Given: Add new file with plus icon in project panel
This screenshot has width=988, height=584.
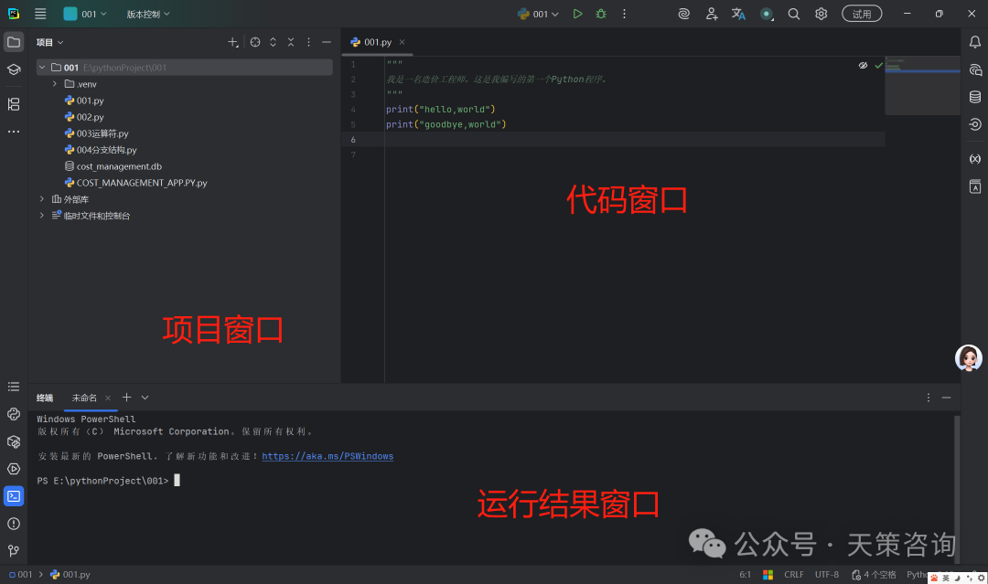Looking at the screenshot, I should 233,42.
